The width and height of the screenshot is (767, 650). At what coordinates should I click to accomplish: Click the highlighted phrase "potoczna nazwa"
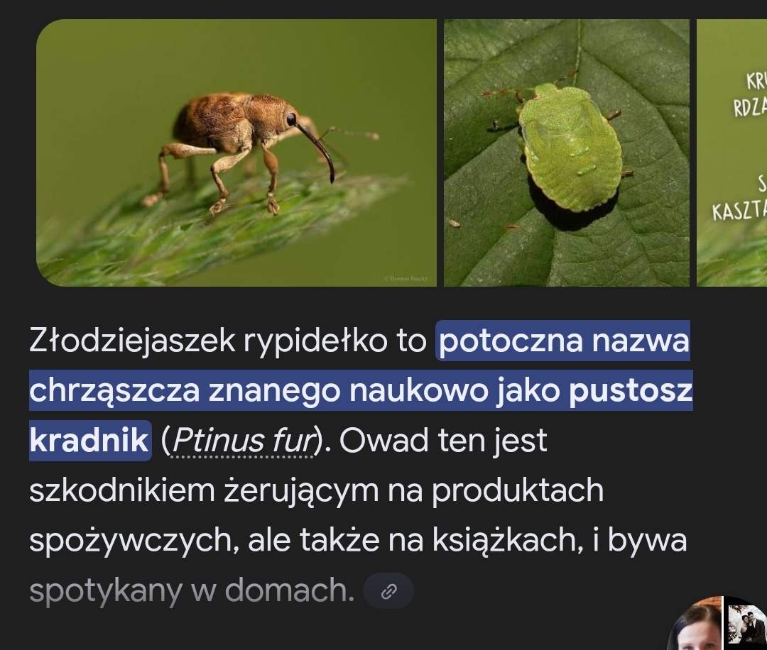pyautogui.click(x=563, y=341)
